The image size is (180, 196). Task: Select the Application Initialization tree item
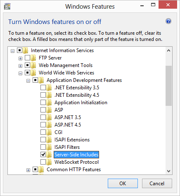click(81, 103)
